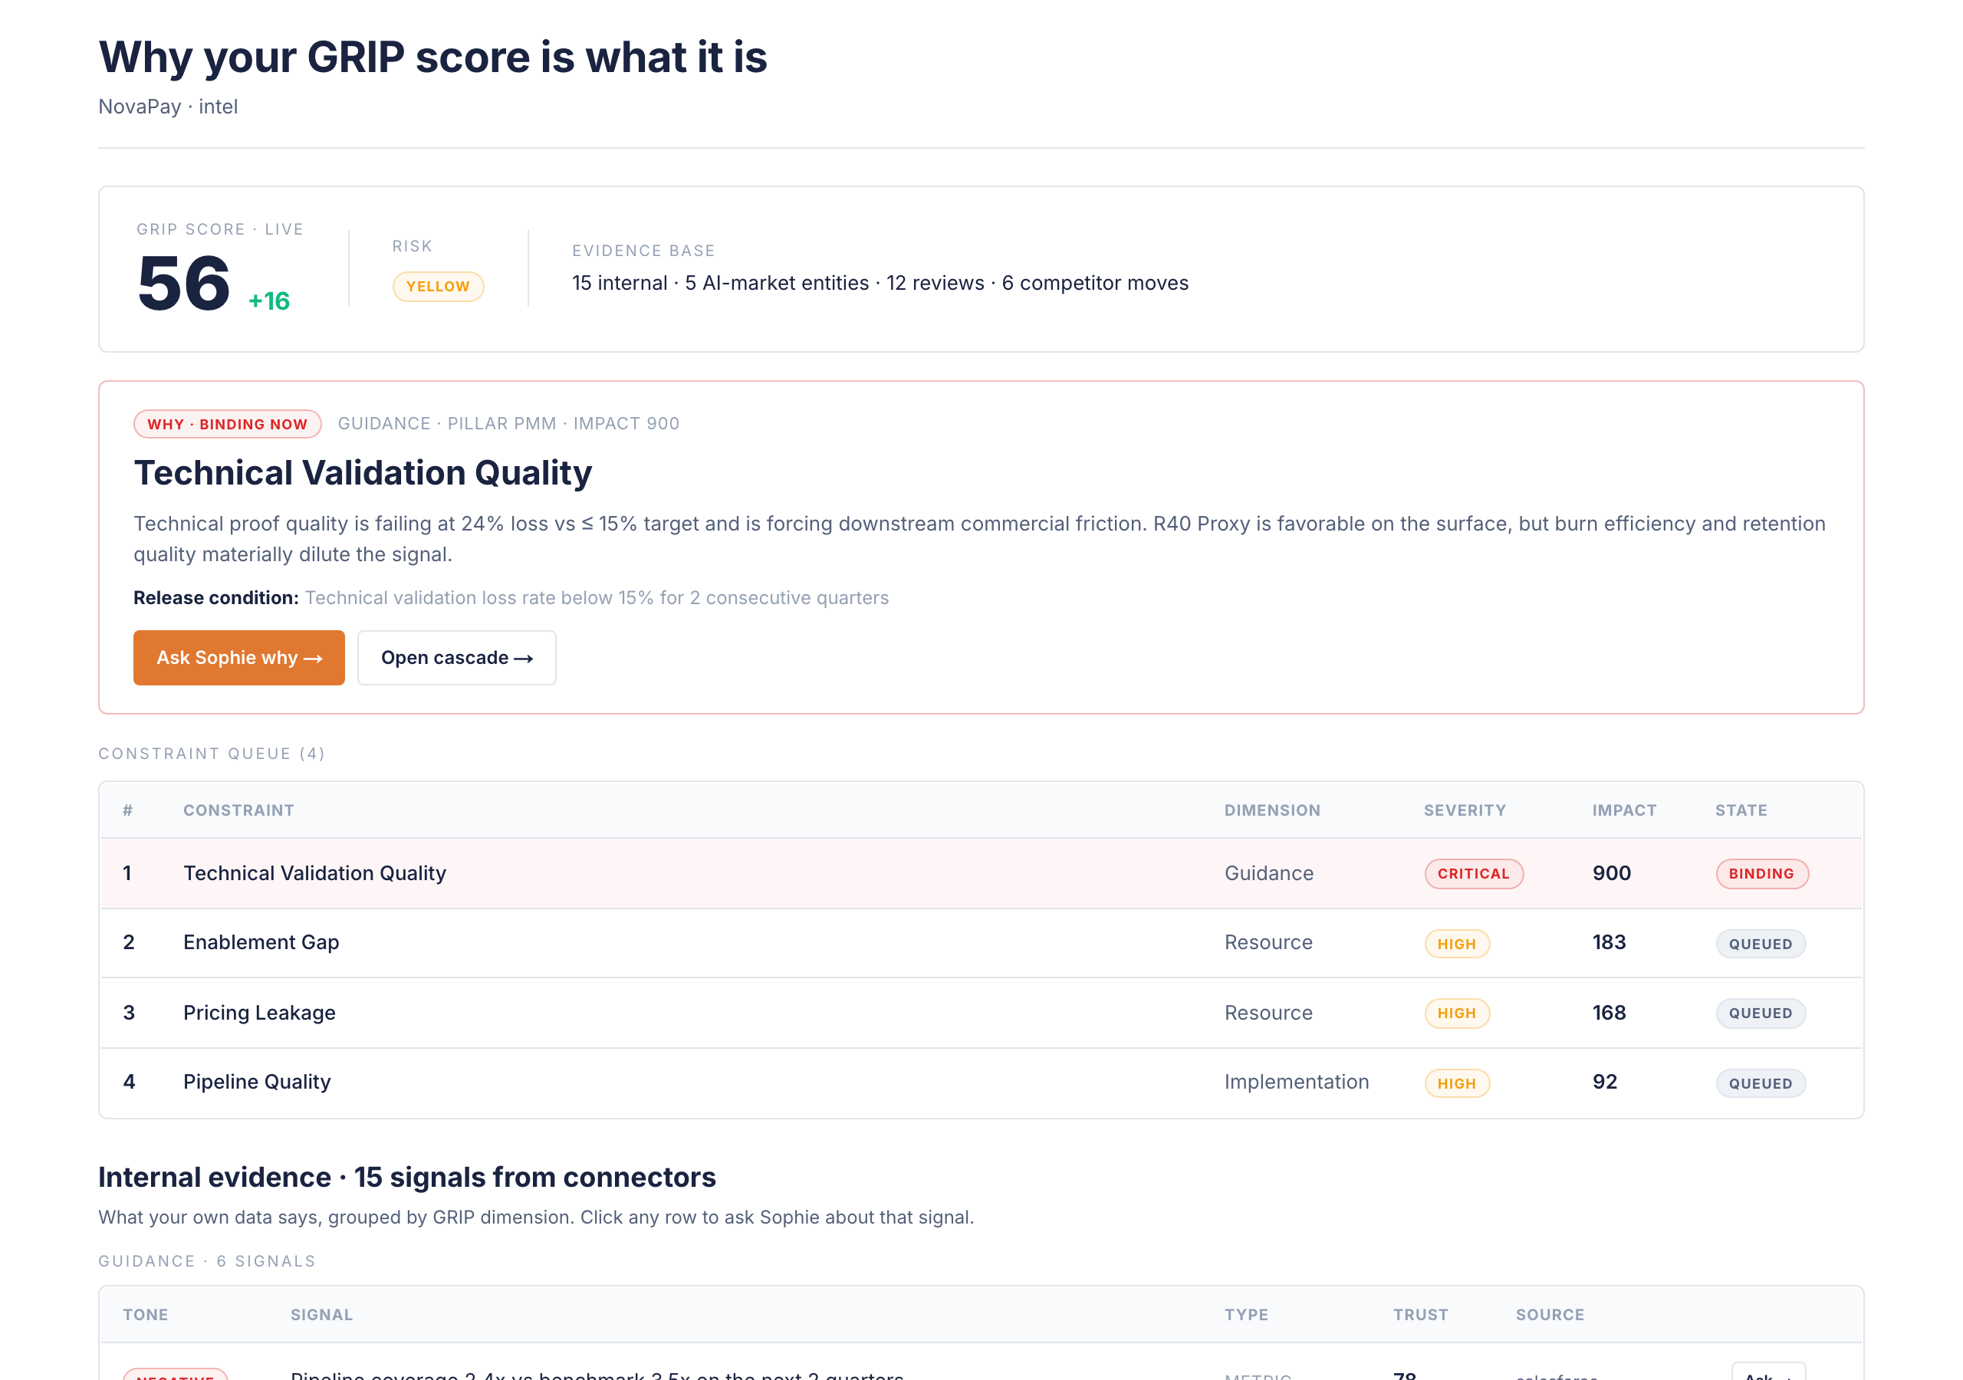Click the impact value 900
Viewport: 1963px width, 1380px height.
(x=1612, y=873)
